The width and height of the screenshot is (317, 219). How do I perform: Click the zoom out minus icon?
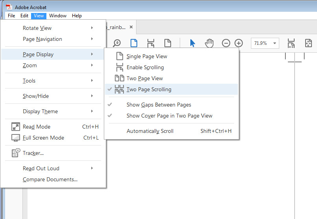click(226, 43)
